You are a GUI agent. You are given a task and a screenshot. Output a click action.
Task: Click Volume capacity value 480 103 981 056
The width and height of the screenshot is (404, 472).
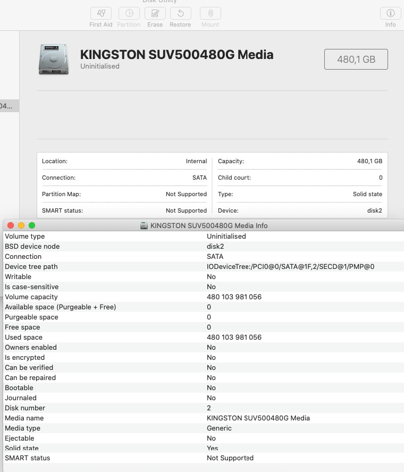pos(234,297)
